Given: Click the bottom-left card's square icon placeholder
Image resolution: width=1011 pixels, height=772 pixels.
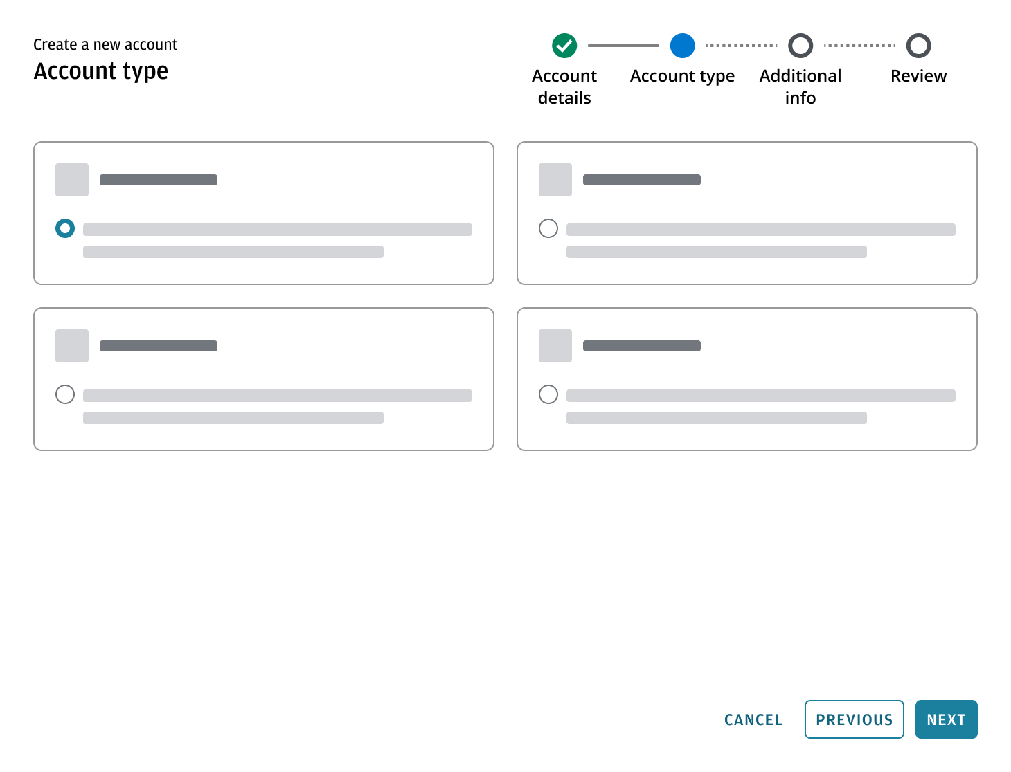Looking at the screenshot, I should point(71,345).
